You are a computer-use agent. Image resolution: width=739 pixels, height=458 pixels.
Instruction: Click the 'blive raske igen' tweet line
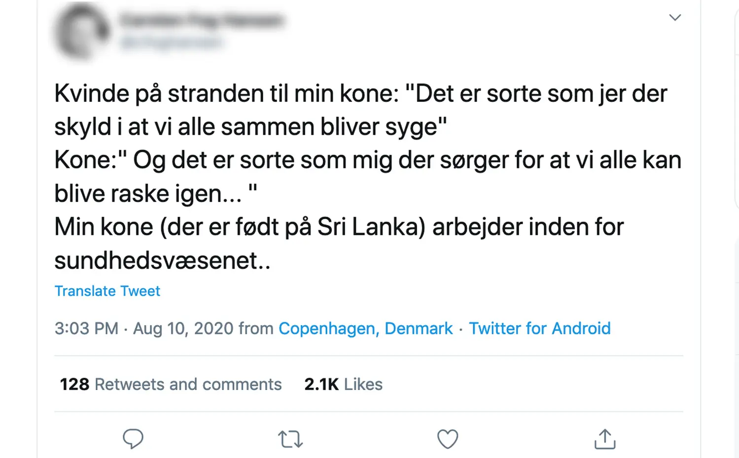pyautogui.click(x=155, y=194)
